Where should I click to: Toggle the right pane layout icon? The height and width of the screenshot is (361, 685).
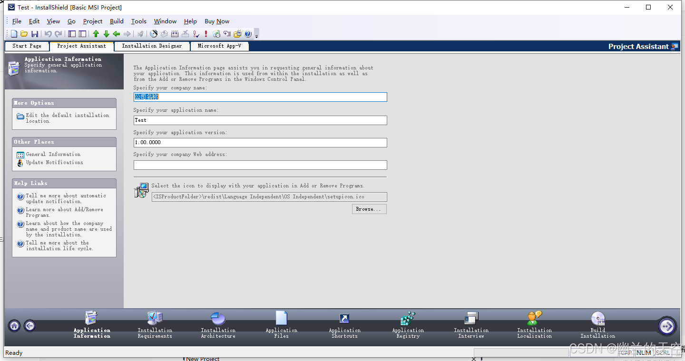click(82, 34)
